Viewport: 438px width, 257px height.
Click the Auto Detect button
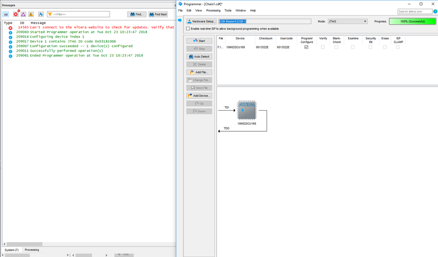point(199,56)
